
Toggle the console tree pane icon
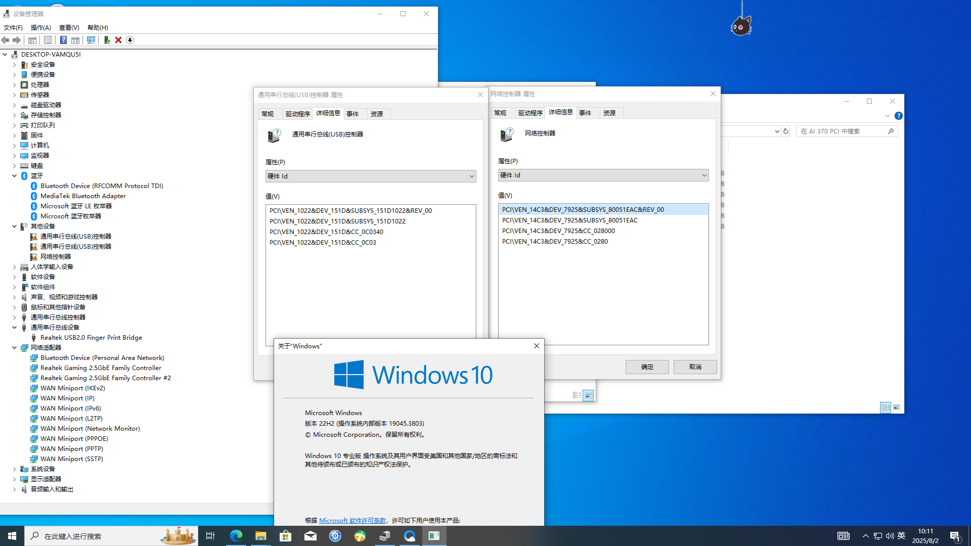click(32, 40)
